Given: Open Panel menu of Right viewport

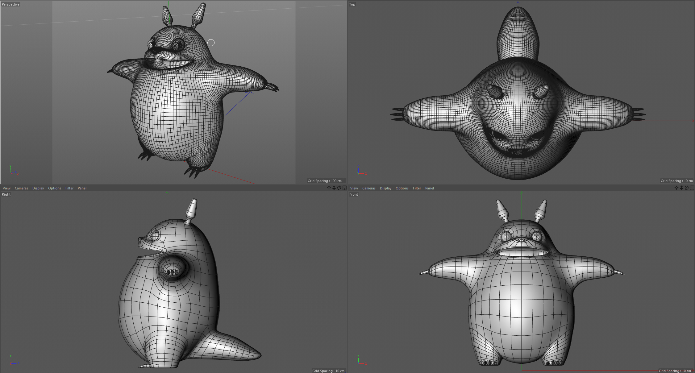Looking at the screenshot, I should pos(82,188).
